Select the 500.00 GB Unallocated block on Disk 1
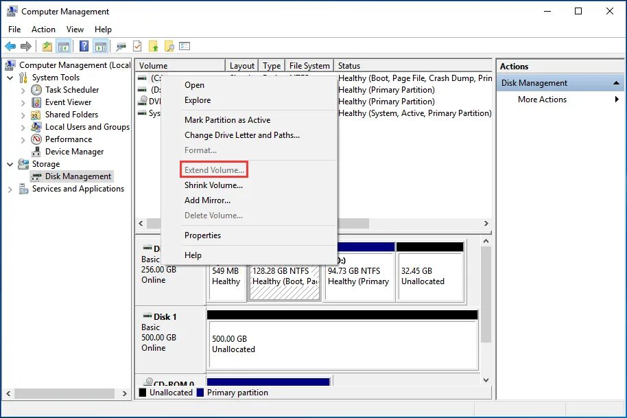Viewport: 627px width, 418px height. coord(342,340)
